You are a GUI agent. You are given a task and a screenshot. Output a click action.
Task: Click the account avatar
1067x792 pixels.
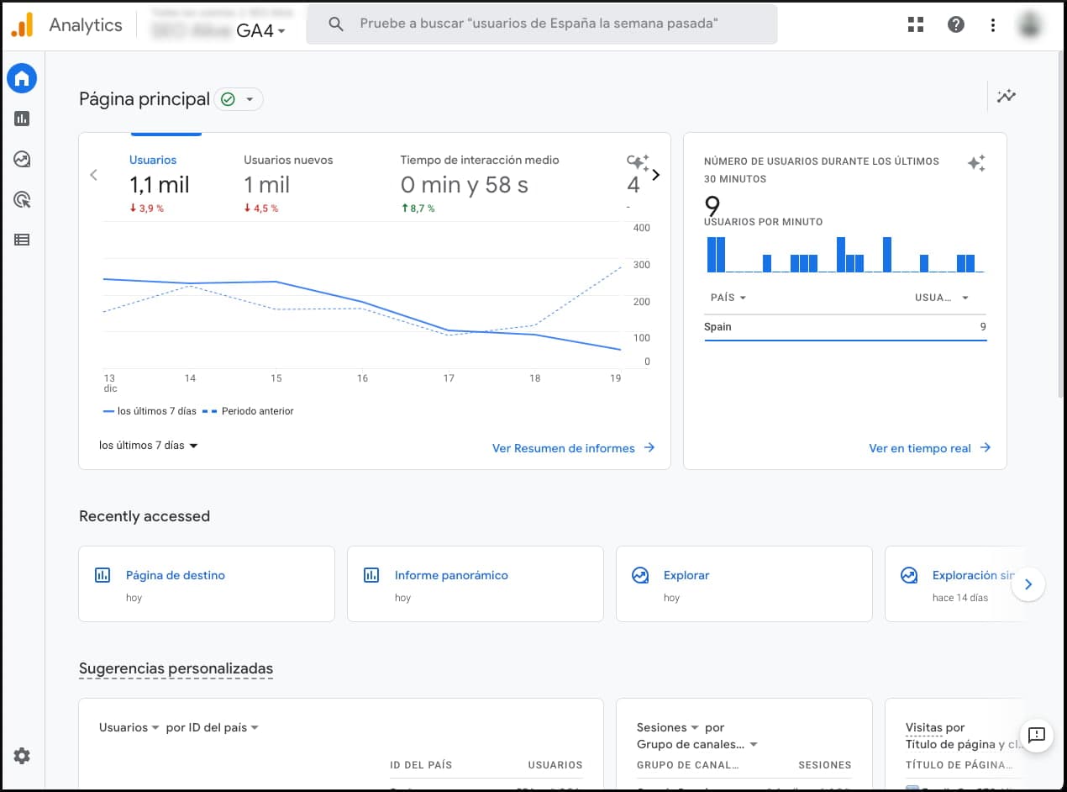pyautogui.click(x=1030, y=24)
